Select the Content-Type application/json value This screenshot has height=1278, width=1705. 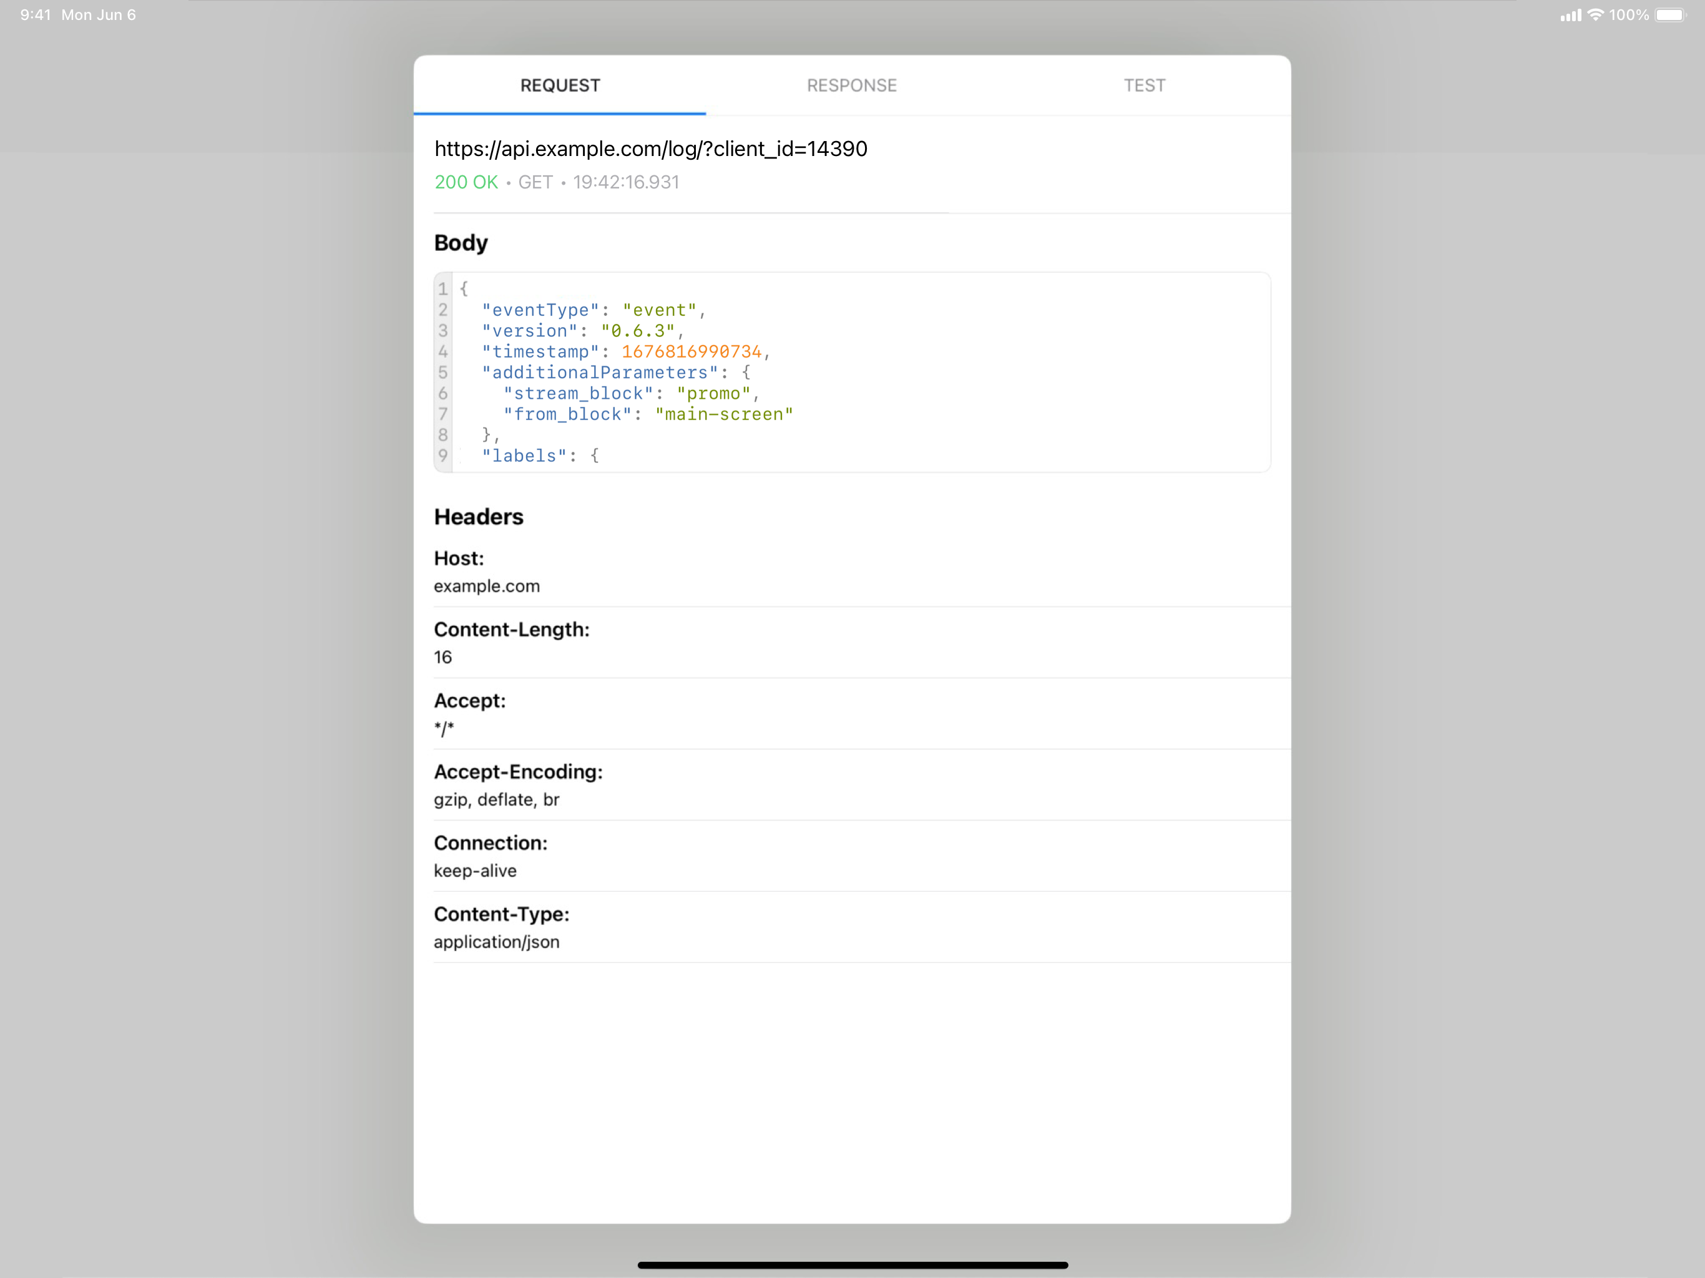496,942
